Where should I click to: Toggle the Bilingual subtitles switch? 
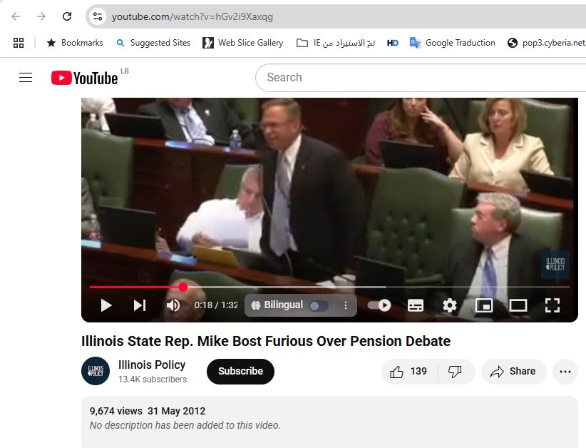point(319,306)
